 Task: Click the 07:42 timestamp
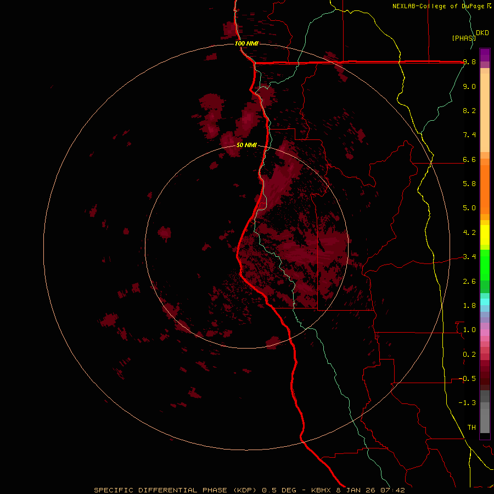(x=392, y=490)
